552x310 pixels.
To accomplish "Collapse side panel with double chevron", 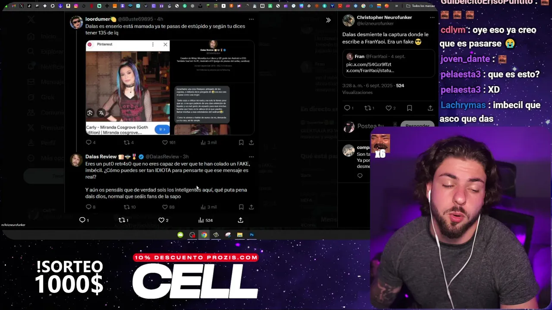I will [x=328, y=20].
